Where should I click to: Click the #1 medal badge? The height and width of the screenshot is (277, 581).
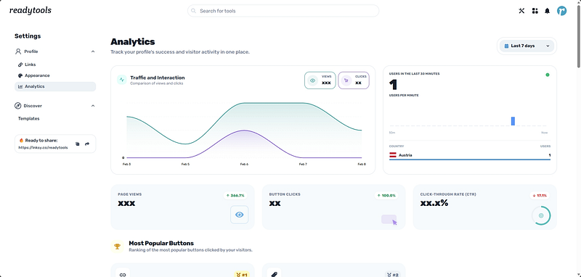click(242, 275)
